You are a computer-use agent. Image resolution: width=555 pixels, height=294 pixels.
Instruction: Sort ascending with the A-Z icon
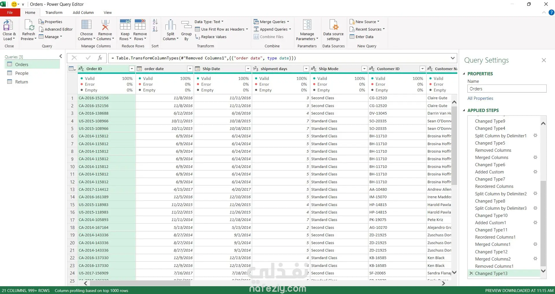[155, 22]
